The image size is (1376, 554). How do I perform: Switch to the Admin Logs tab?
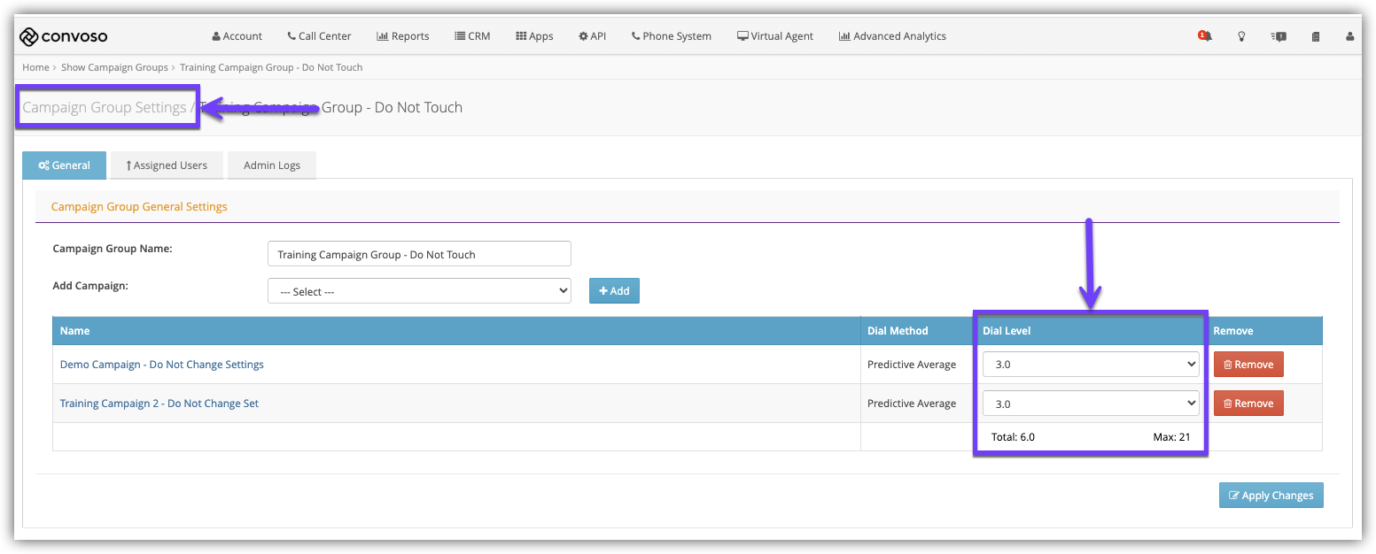(271, 165)
